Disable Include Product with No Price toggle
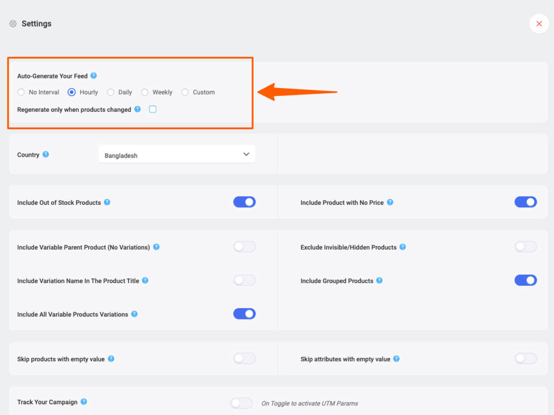554x415 pixels. 525,202
